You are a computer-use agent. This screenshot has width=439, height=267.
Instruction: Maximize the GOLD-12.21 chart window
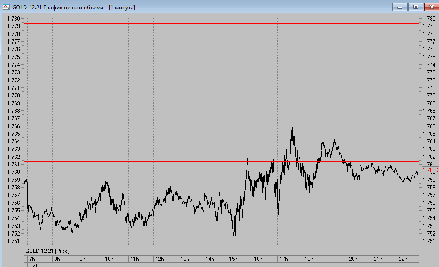point(415,7)
